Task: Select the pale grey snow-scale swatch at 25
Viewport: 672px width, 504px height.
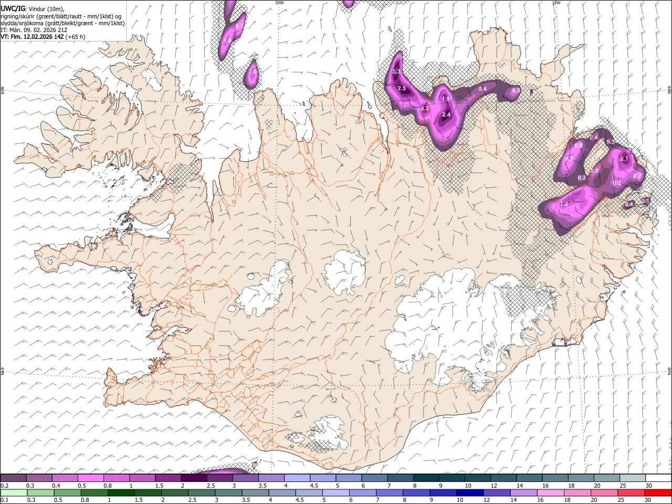Action: pos(633,478)
